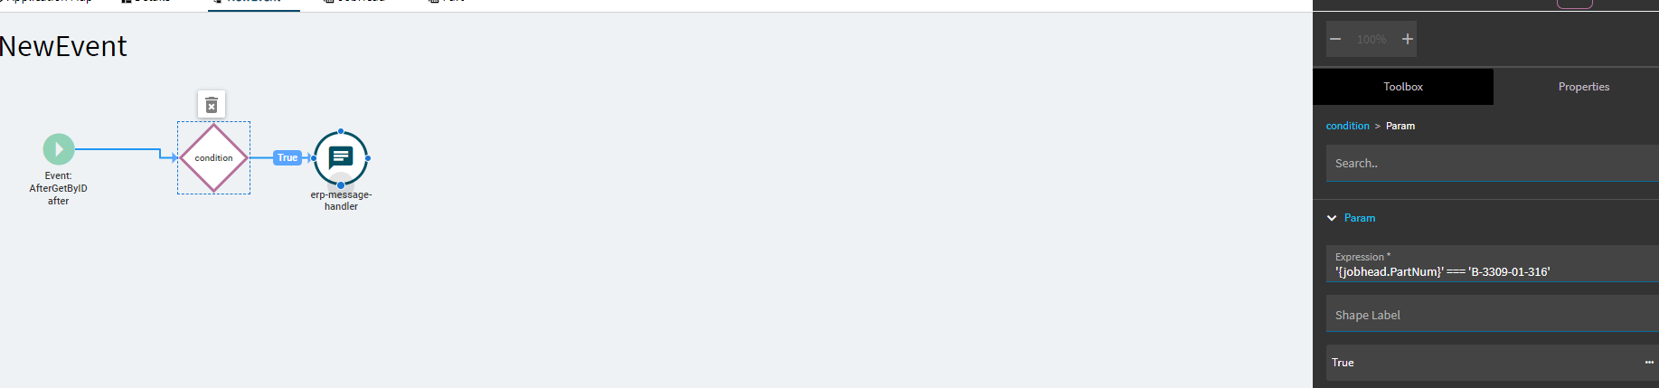Click the 100% zoom level display
The width and height of the screenshot is (1659, 388).
[1372, 39]
